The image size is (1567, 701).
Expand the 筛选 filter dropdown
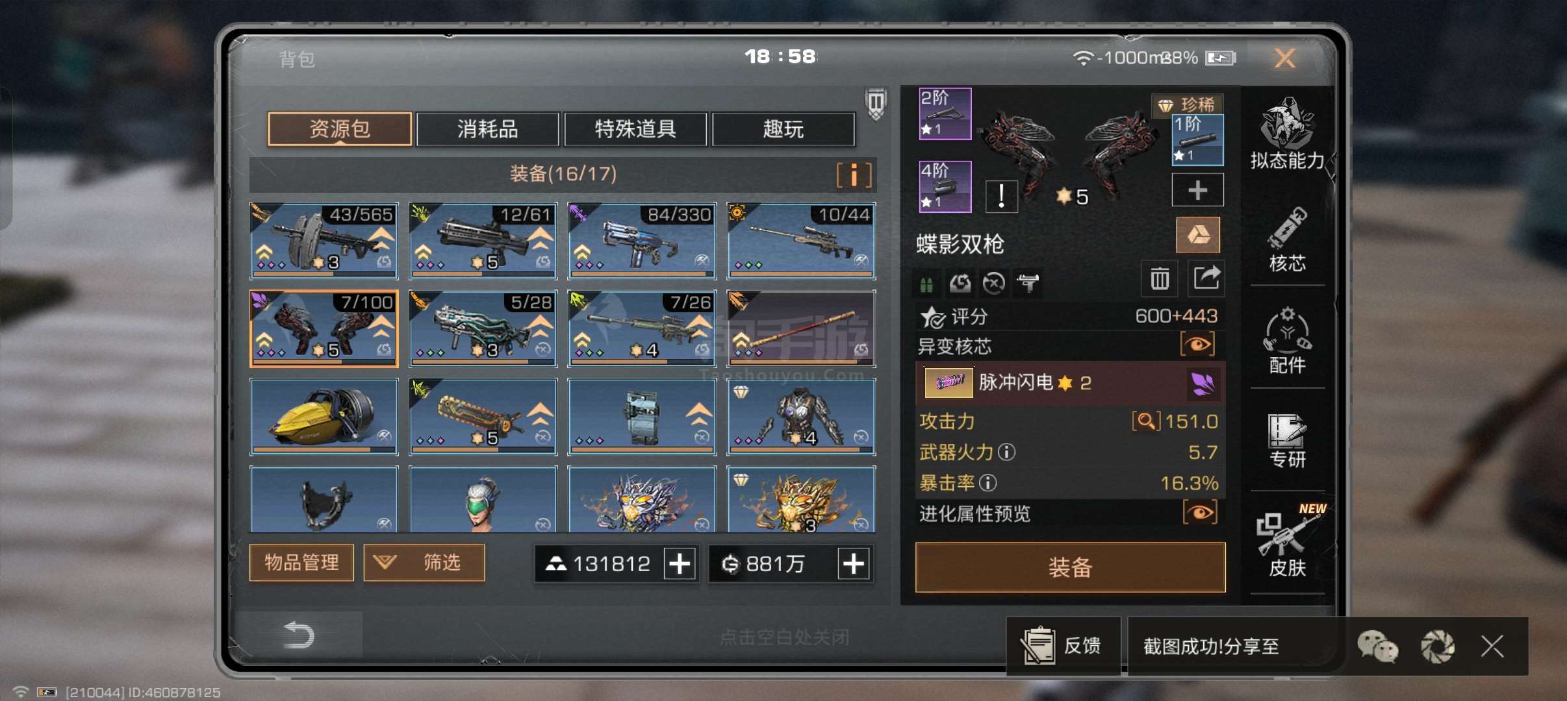(424, 562)
